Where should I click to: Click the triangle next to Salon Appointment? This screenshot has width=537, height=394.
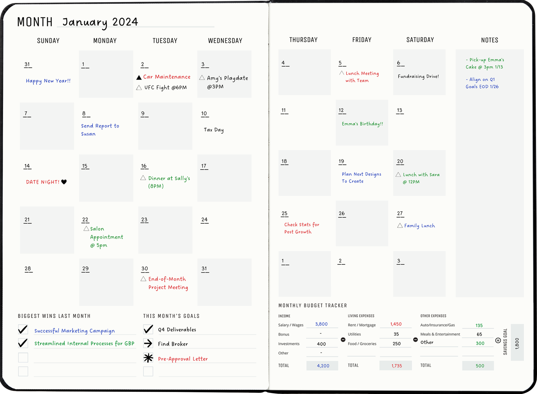[x=86, y=228]
